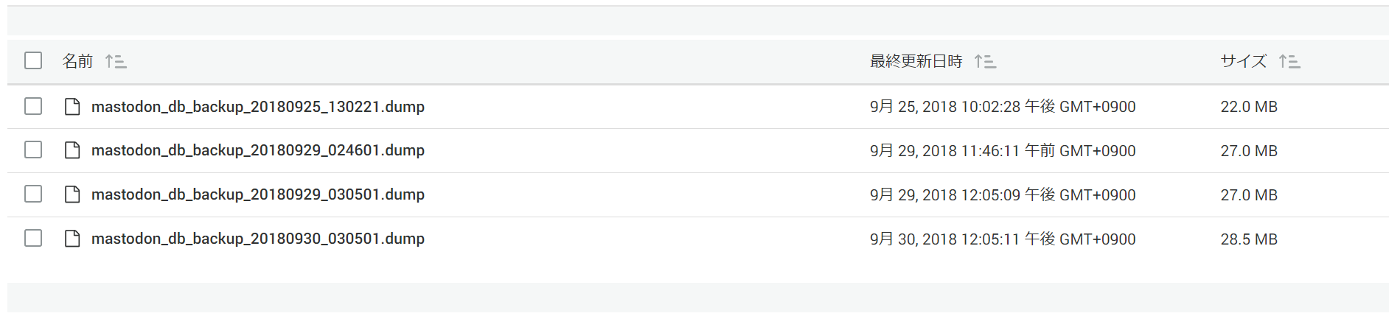Click file icon for mastodon_db_backup_20180925_130221.dump
Screen dimensions: 1389x316
click(x=72, y=107)
